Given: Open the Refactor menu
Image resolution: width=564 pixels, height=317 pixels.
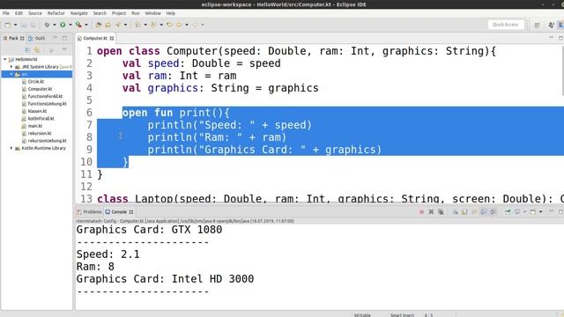Looking at the screenshot, I should point(56,13).
